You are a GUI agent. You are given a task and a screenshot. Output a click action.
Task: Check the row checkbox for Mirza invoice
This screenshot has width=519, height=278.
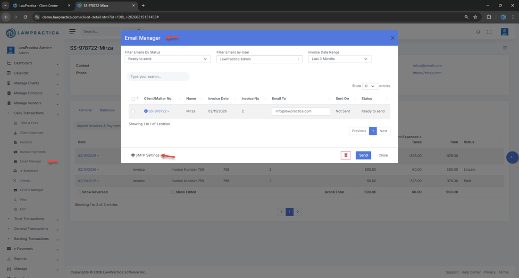pos(133,111)
